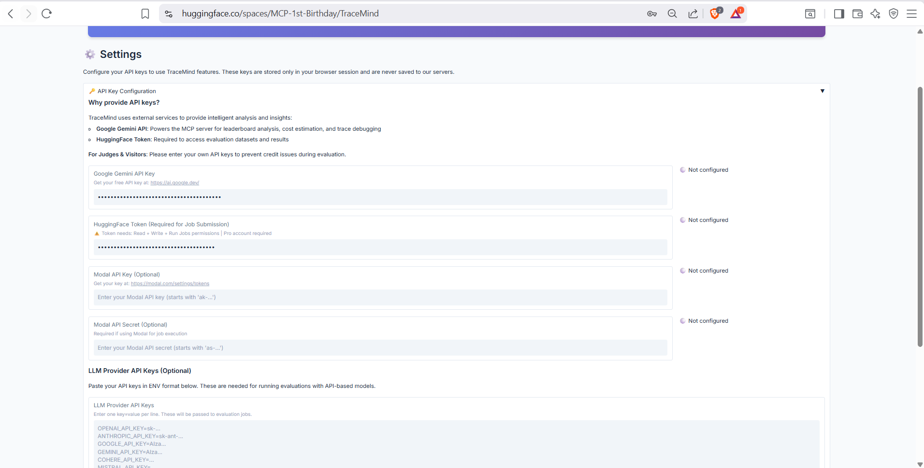Image resolution: width=924 pixels, height=468 pixels.
Task: Open the Brave Shields lion icon
Action: [x=715, y=14]
